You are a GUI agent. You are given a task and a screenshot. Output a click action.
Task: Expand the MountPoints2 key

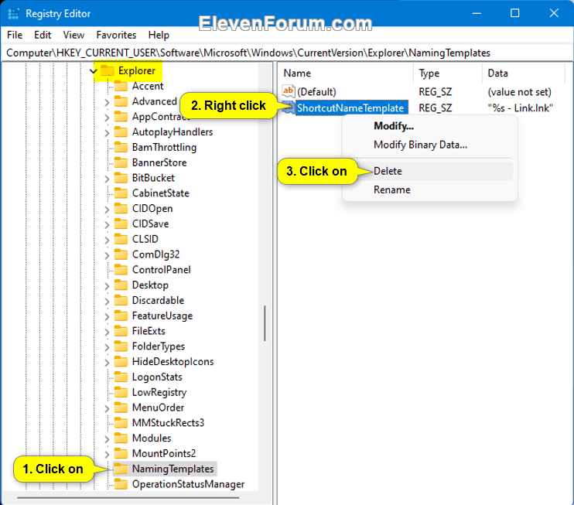pyautogui.click(x=107, y=454)
